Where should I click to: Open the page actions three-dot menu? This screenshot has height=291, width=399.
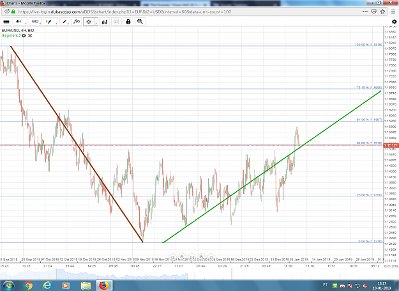[365, 12]
